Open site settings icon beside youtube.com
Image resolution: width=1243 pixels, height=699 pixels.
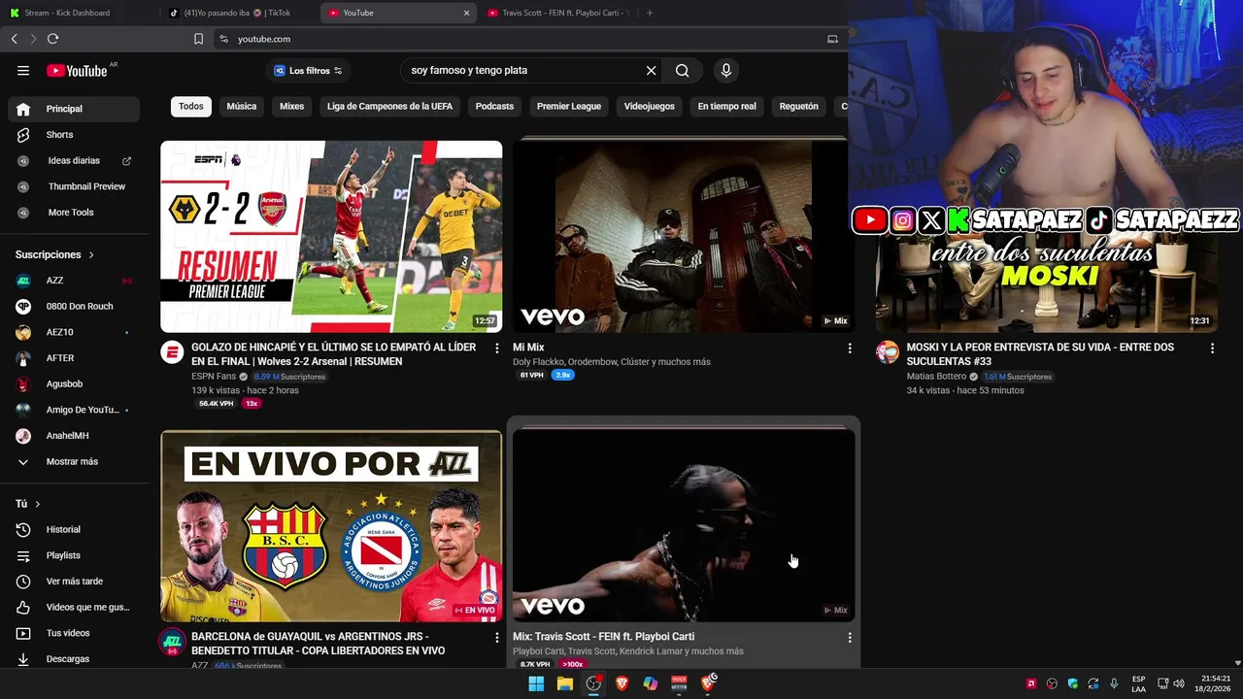223,39
